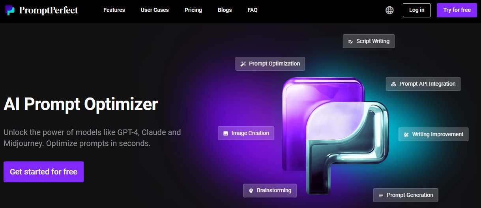
Task: Select the Prompt Optimization tag label
Action: [x=274, y=64]
